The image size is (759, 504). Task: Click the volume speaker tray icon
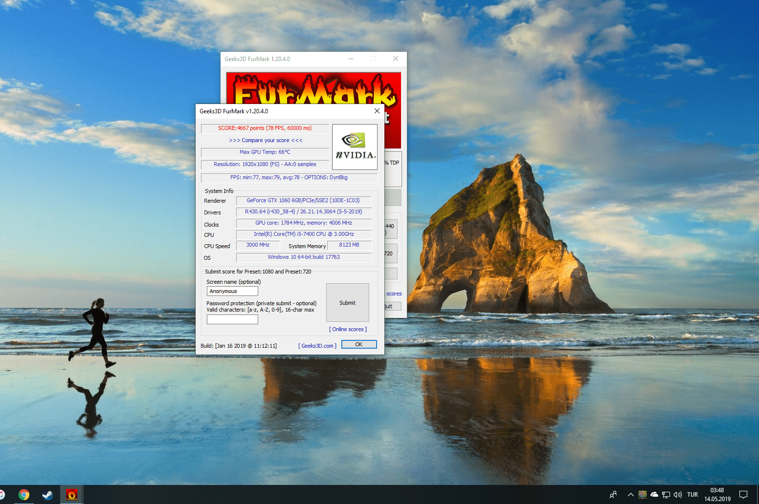[678, 495]
